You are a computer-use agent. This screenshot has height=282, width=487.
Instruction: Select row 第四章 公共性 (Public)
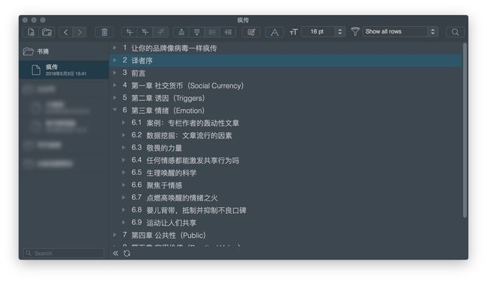(x=169, y=235)
